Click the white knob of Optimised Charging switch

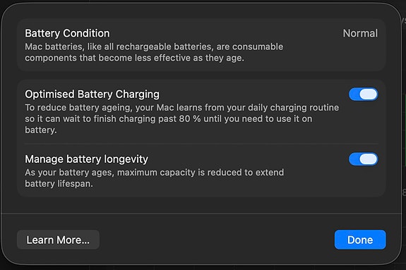point(368,94)
